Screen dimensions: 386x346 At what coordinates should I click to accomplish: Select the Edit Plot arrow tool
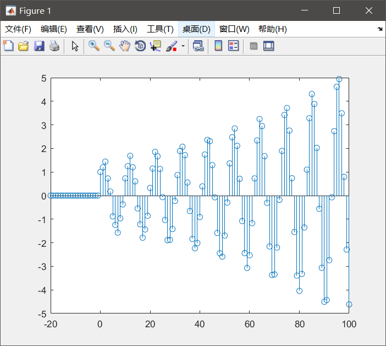75,46
